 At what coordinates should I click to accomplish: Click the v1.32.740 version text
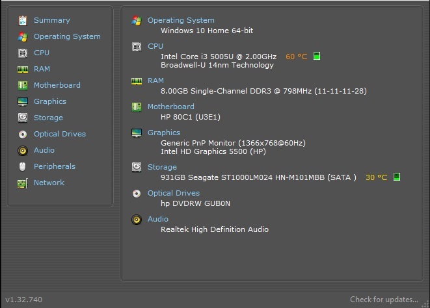[x=23, y=300]
